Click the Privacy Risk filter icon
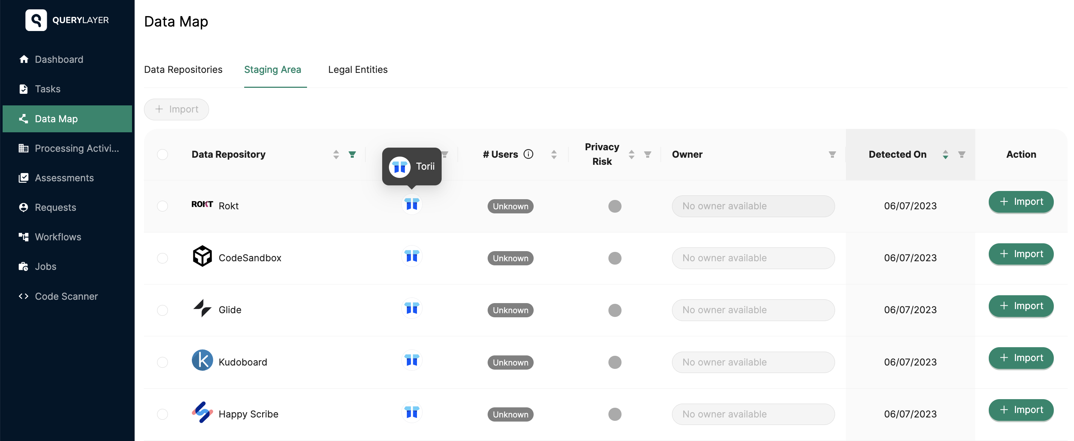Image resolution: width=1074 pixels, height=441 pixels. tap(647, 155)
